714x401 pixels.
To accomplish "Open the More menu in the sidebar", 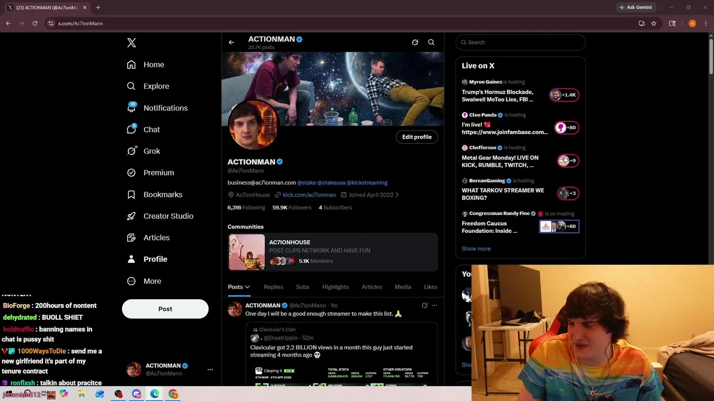I will click(144, 281).
